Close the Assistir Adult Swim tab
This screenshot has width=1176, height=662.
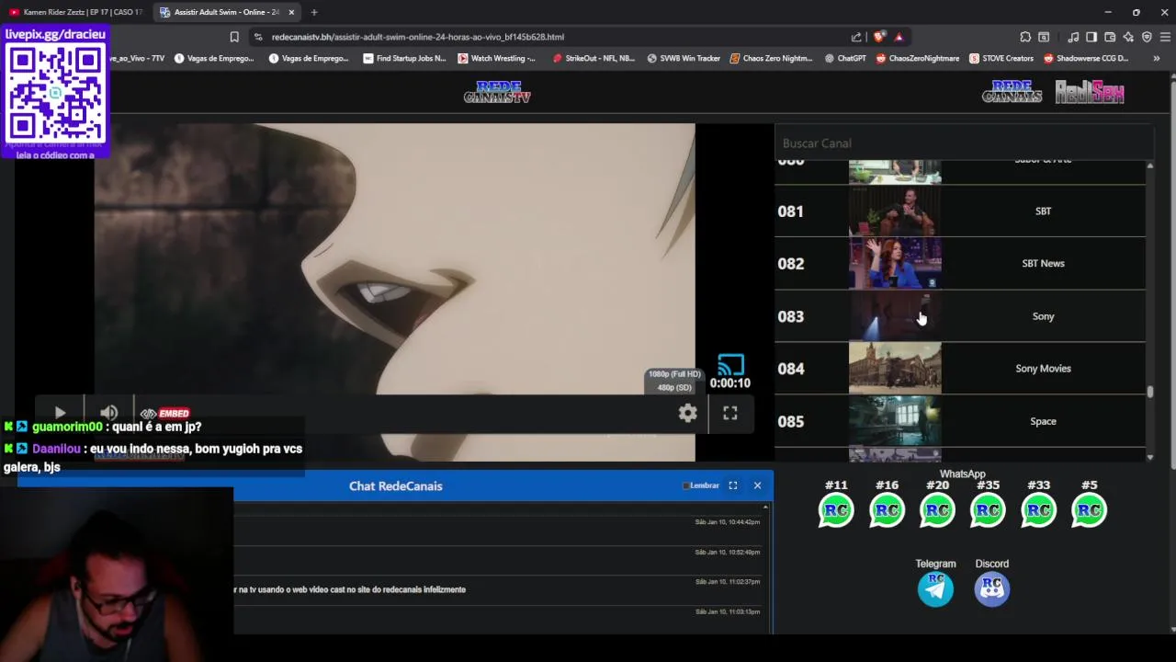pos(292,12)
